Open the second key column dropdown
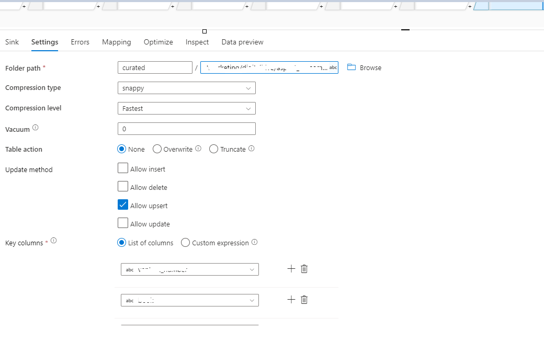The height and width of the screenshot is (341, 544). pos(190,300)
